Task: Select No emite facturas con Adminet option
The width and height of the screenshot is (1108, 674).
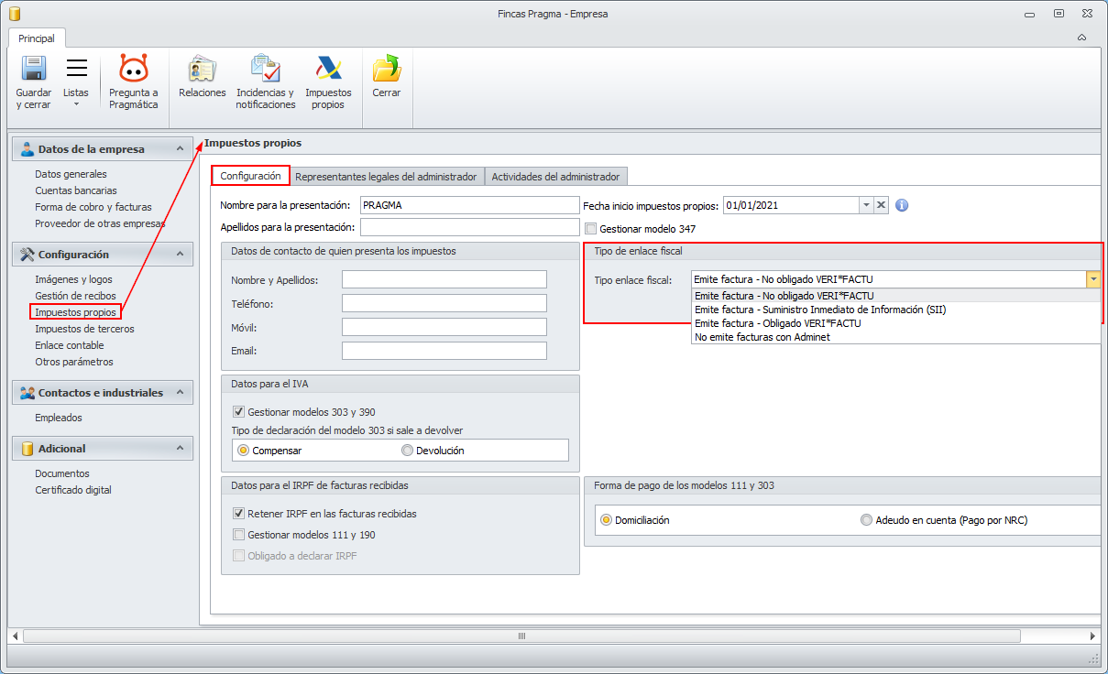Action: [x=895, y=337]
